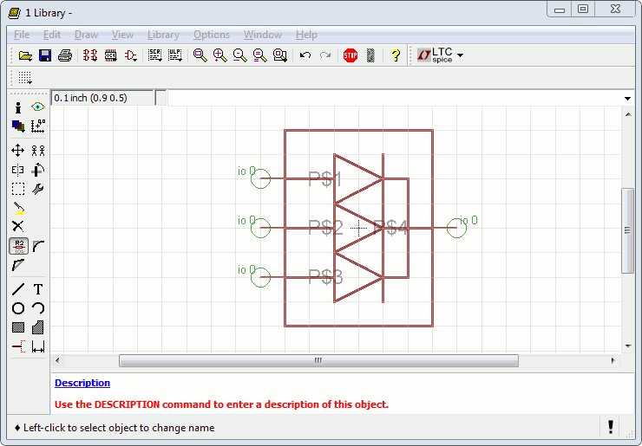Viewport: 642px width, 446px height.
Task: Click the Zoom to fit icon
Action: [200, 55]
